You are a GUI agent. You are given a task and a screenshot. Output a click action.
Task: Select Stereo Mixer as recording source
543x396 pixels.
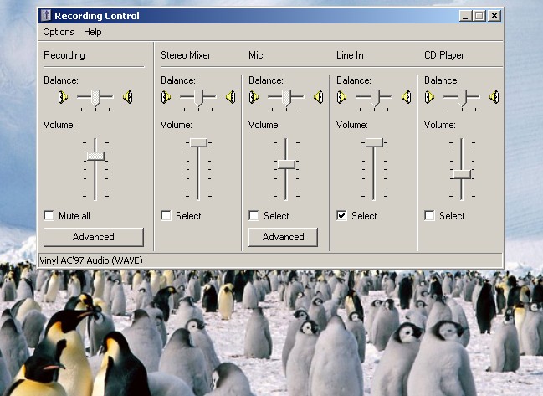[x=166, y=216]
